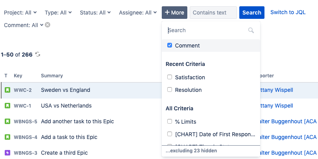Screen dimensions: 318x159
Task: Expand the Type filter dropdown
Action: (58, 13)
